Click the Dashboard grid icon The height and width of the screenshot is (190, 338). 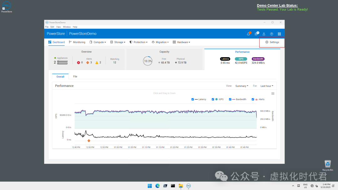[x=50, y=42]
